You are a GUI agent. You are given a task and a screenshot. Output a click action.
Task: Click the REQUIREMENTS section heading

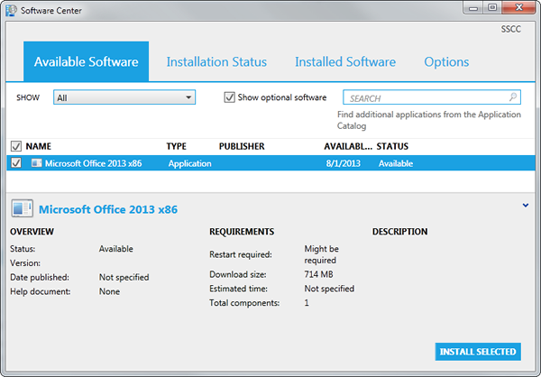click(242, 231)
